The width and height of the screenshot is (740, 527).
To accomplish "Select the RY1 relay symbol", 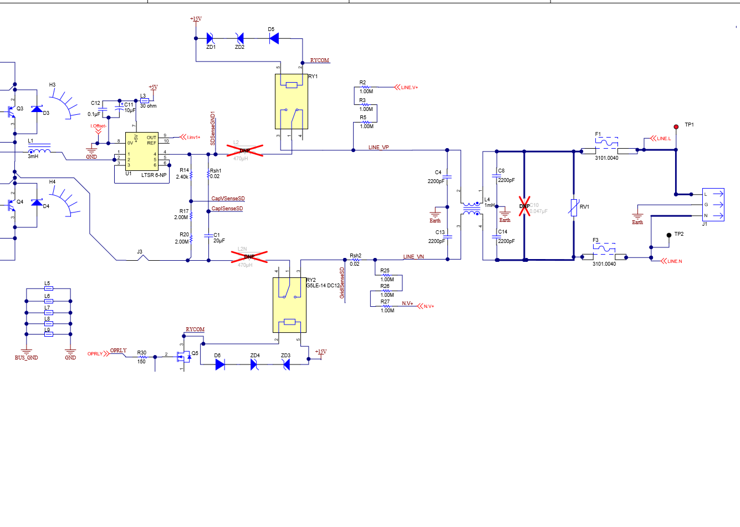I will click(292, 102).
